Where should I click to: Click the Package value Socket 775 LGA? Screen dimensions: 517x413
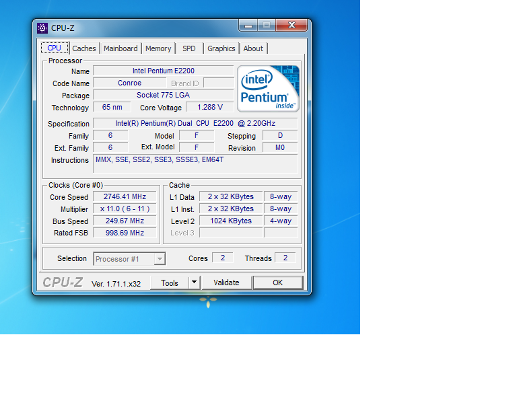coord(164,96)
